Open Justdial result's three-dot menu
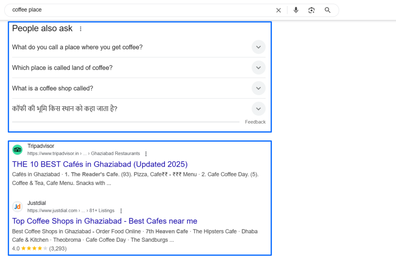This screenshot has height=262, width=396. pos(121,210)
